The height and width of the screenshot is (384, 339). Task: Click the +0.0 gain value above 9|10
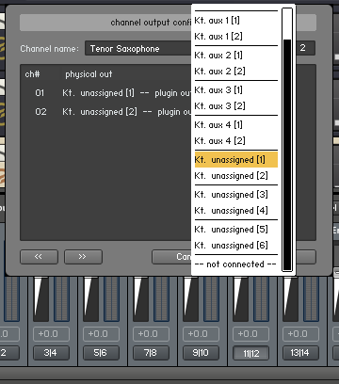201,334
